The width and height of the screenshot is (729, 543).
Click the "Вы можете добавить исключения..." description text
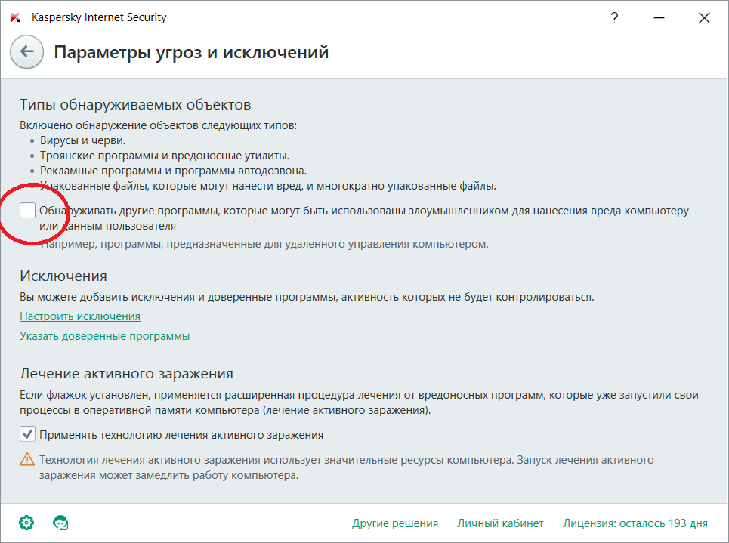click(307, 297)
